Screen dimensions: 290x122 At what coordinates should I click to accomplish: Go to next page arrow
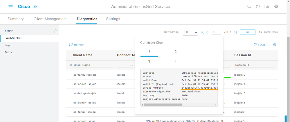point(230,32)
